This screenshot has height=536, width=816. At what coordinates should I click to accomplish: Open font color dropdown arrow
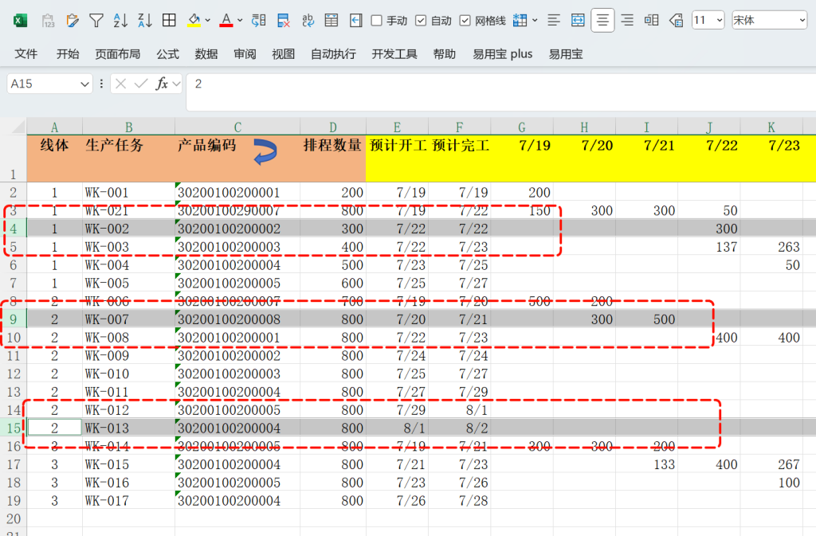pos(240,21)
